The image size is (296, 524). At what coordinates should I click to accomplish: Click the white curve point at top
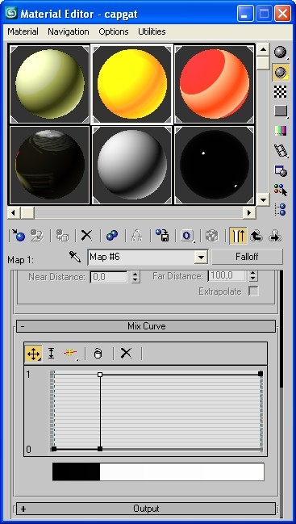coord(100,375)
